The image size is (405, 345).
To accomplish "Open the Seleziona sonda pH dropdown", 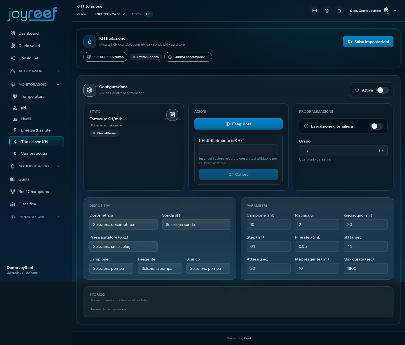I will [x=196, y=224].
